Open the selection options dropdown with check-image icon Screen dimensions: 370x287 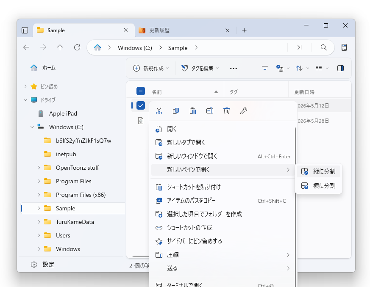pos(283,68)
